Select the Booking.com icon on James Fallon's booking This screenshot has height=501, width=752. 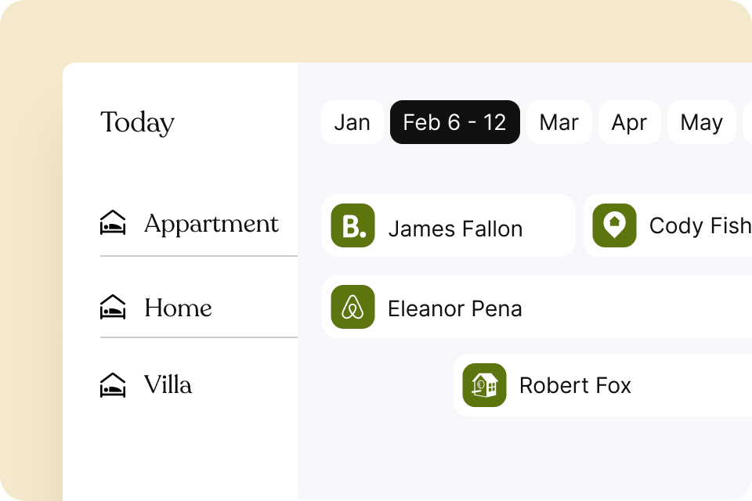click(352, 225)
